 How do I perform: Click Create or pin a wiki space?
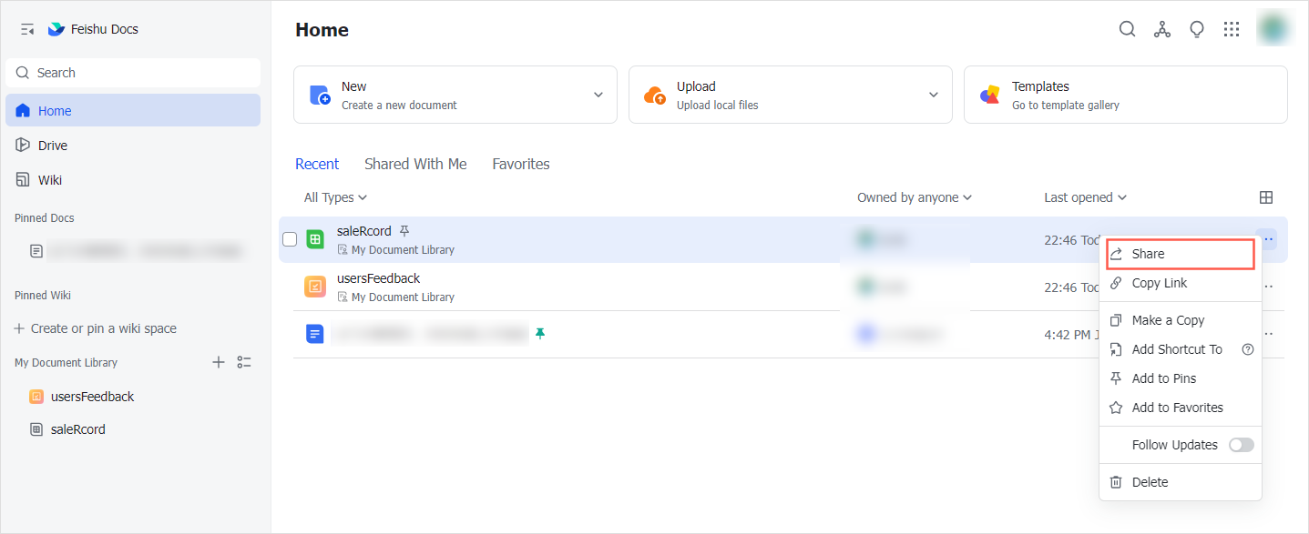coord(96,328)
